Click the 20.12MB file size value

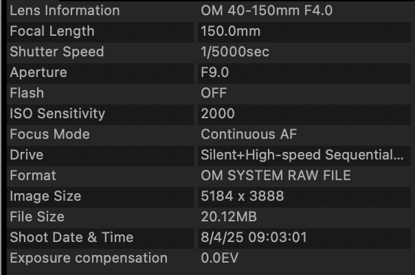[x=229, y=217]
